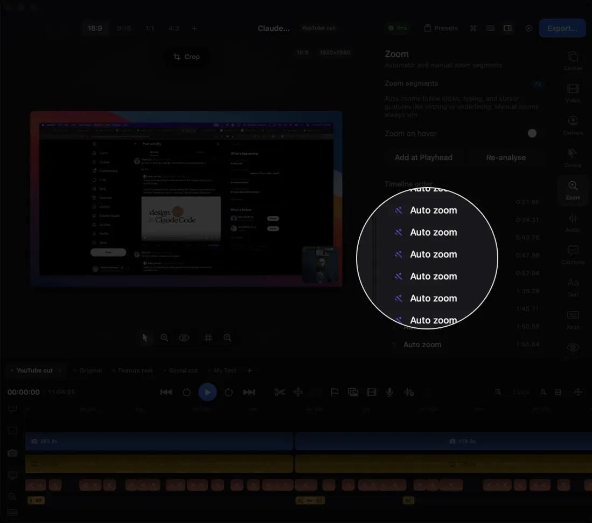This screenshot has height=523, width=592.
Task: Open the Text panel
Action: point(573,287)
